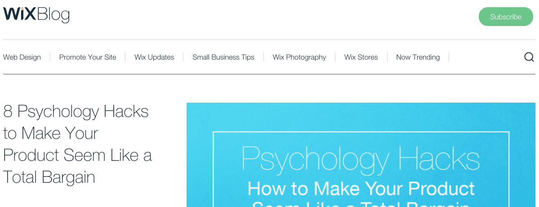
Task: Select the Wix Updates menu item
Action: (154, 57)
